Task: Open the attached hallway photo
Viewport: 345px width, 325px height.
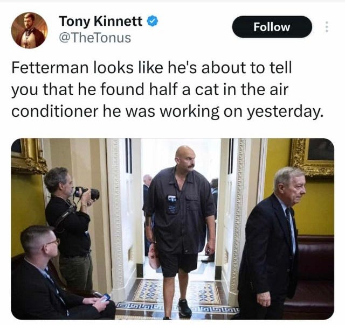Action: click(172, 229)
